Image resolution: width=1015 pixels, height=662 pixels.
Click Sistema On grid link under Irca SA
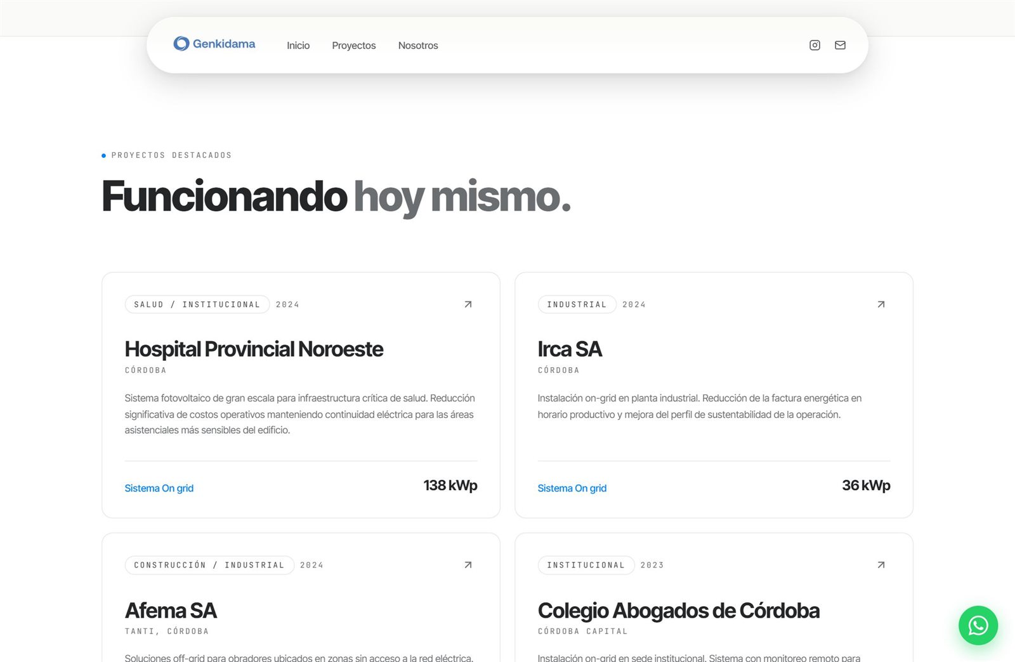(572, 488)
